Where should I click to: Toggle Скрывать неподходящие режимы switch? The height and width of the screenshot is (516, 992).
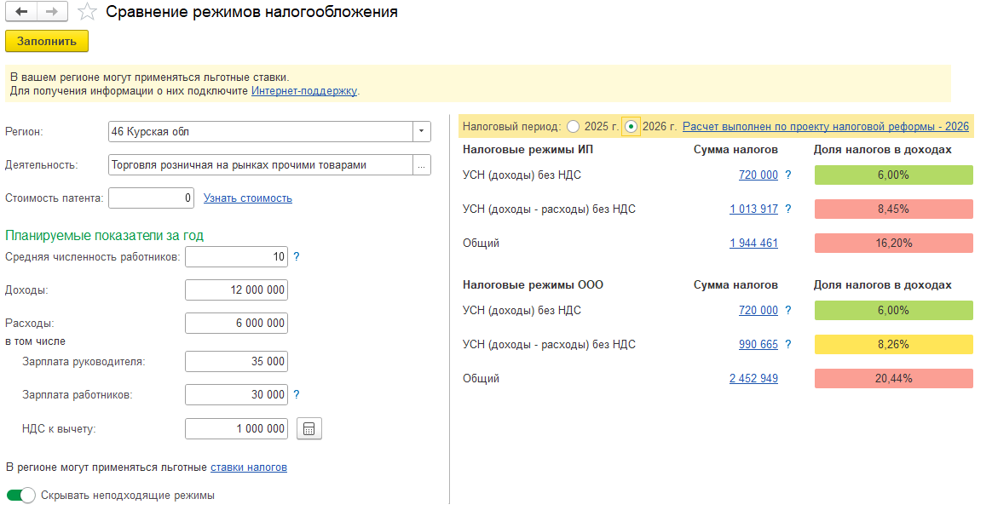(20, 495)
